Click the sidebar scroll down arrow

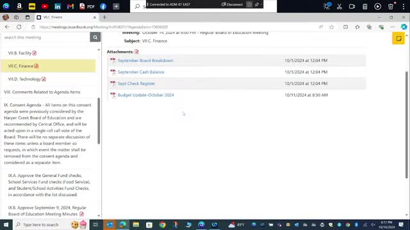tap(99, 216)
